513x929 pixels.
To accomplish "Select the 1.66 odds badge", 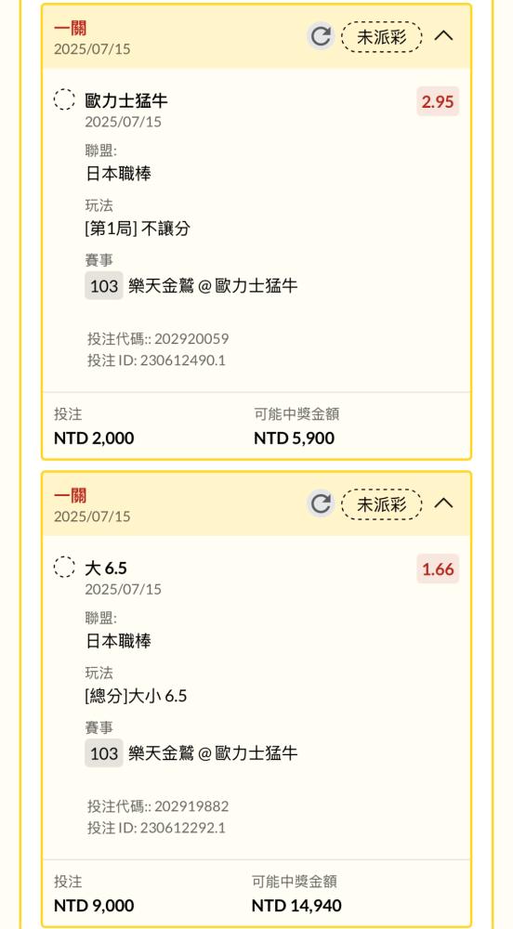I will pyautogui.click(x=438, y=569).
